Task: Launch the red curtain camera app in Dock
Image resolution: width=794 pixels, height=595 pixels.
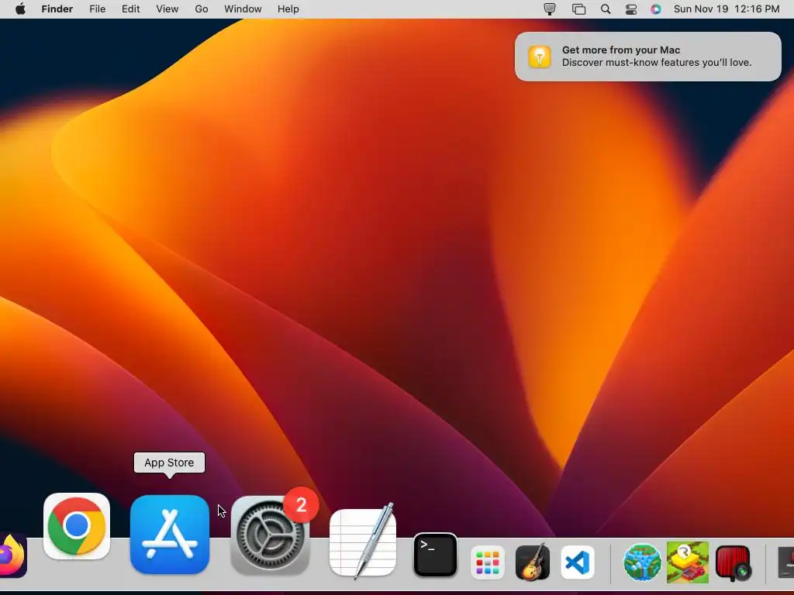Action: click(733, 562)
